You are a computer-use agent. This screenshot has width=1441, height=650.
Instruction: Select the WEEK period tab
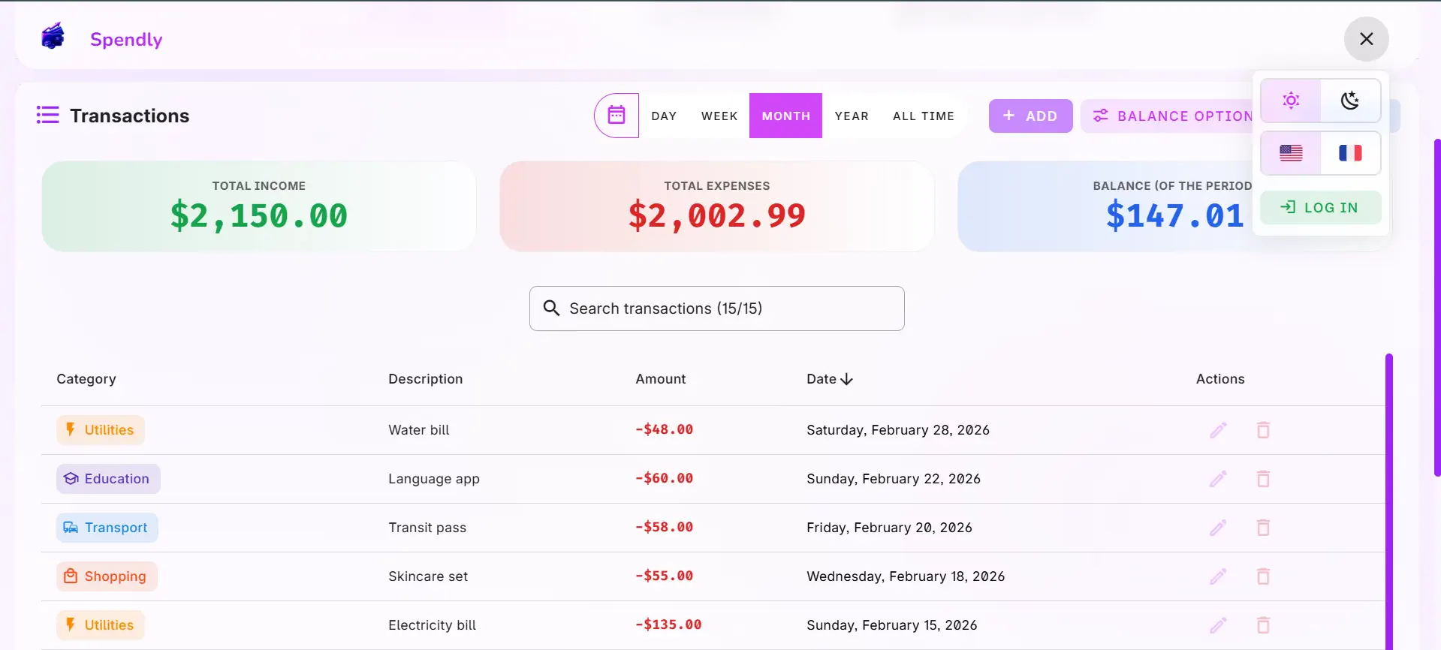pos(719,116)
